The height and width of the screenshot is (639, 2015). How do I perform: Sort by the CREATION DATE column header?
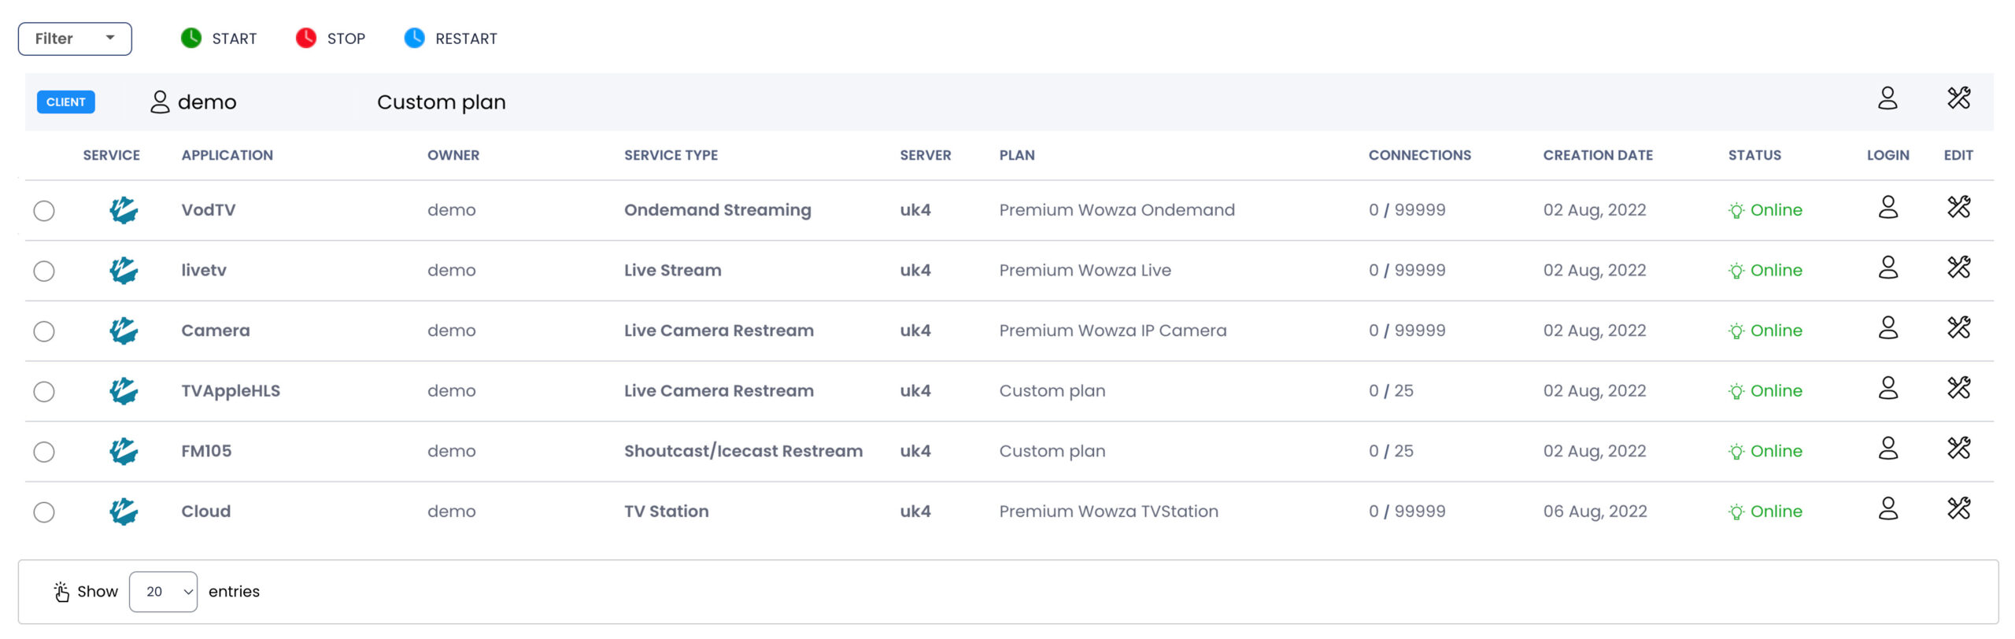(x=1597, y=155)
